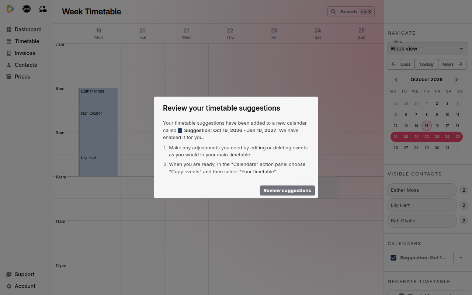
Task: Expand the Suggestion calendar options arrow
Action: (461, 258)
